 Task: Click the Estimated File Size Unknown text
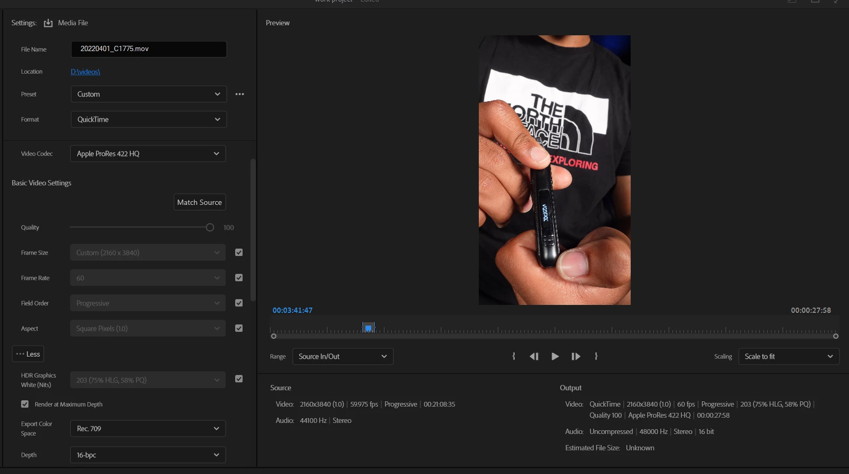(610, 448)
